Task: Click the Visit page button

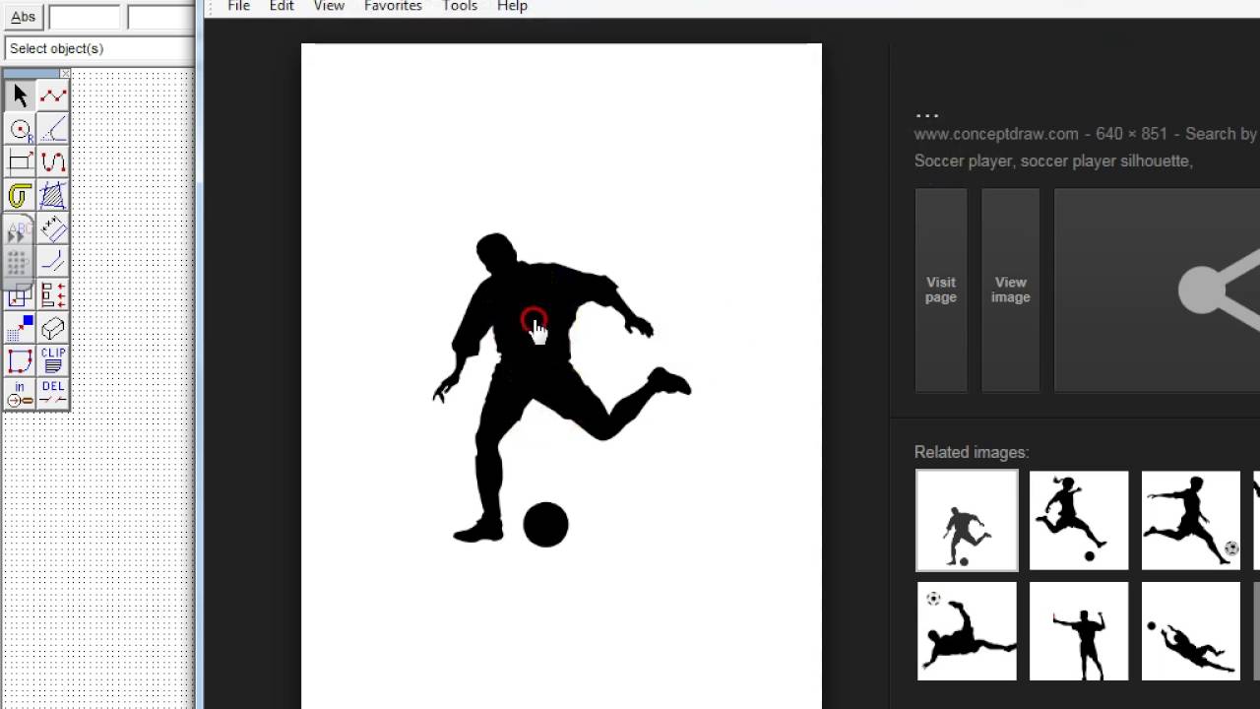Action: click(941, 290)
